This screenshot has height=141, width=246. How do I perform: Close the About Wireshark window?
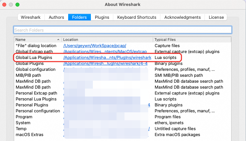click(x=4, y=5)
